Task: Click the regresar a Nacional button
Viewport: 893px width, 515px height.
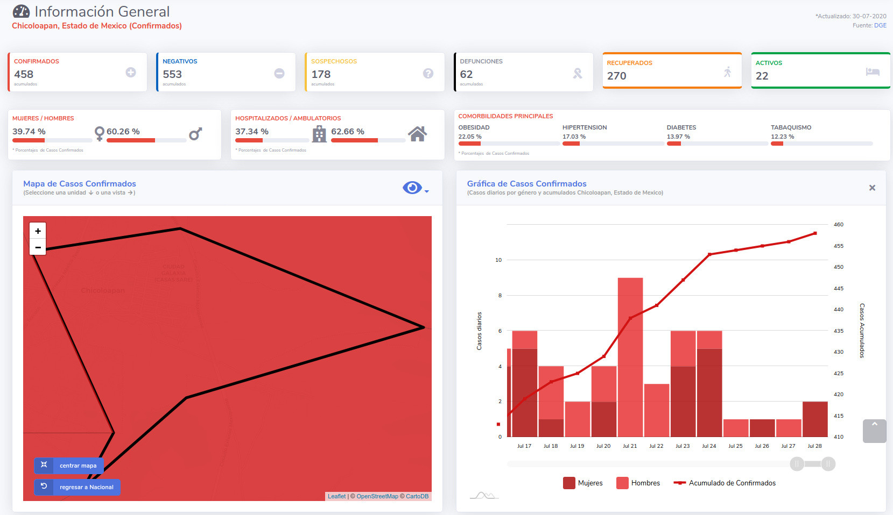Action: tap(77, 487)
